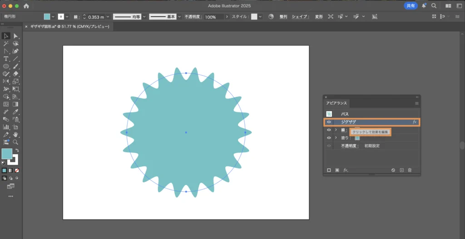Click 不透明度 link in Appearance panel
The image size is (465, 239).
coord(349,146)
